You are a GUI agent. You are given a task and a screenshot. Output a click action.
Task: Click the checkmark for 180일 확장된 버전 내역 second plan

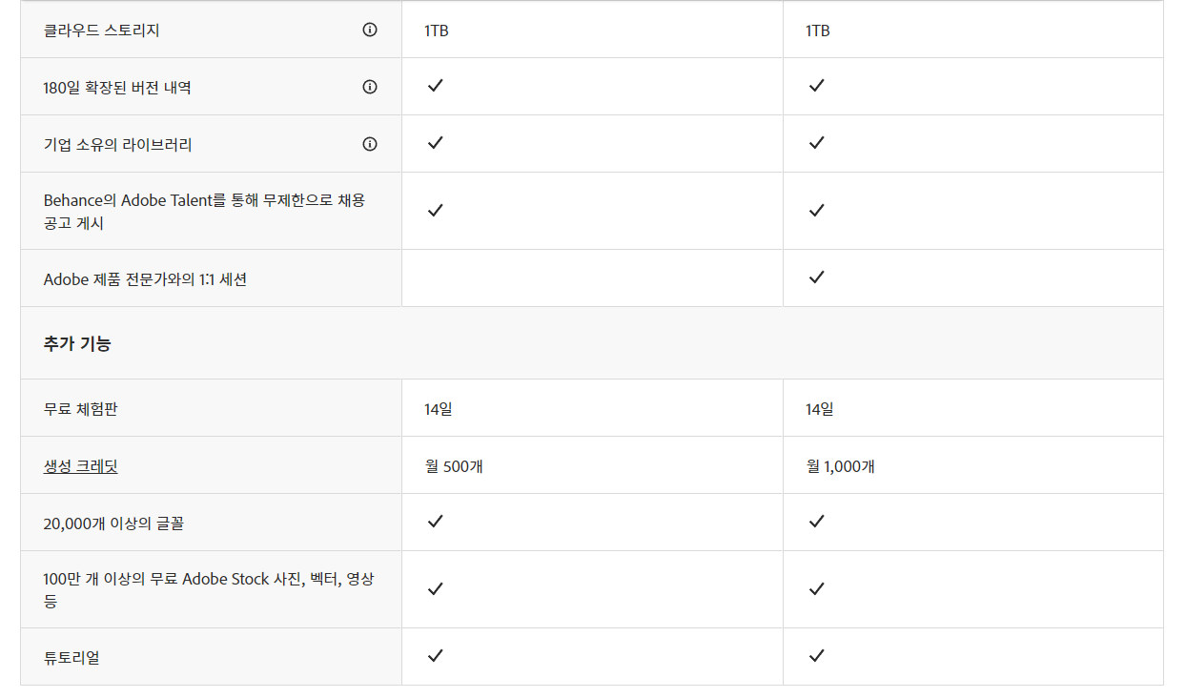click(816, 86)
